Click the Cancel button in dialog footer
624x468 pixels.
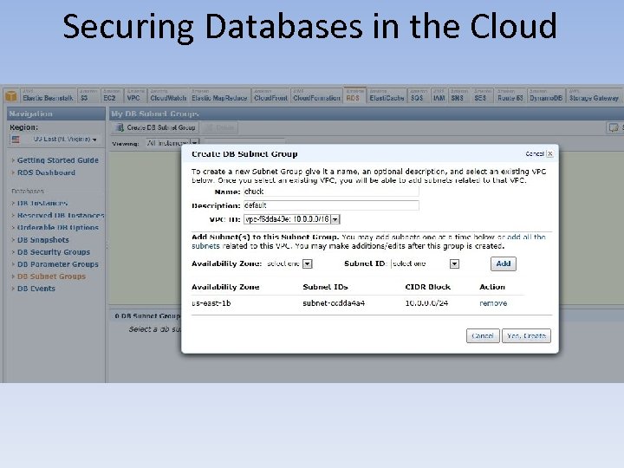click(x=483, y=336)
